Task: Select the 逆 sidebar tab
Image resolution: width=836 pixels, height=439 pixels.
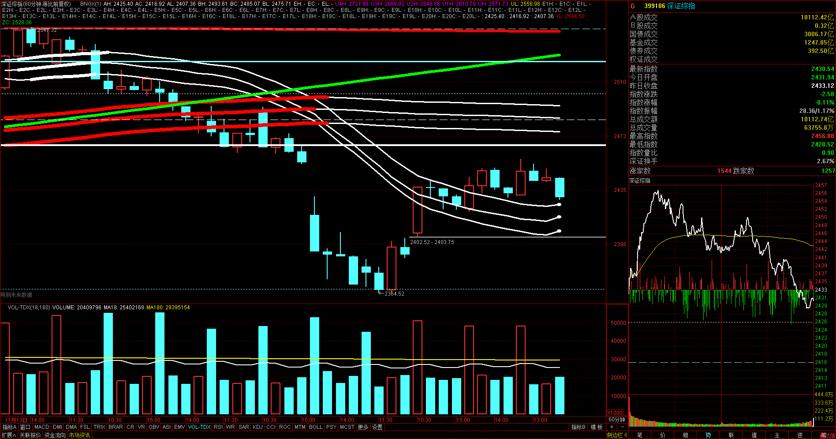Action: pos(800,435)
